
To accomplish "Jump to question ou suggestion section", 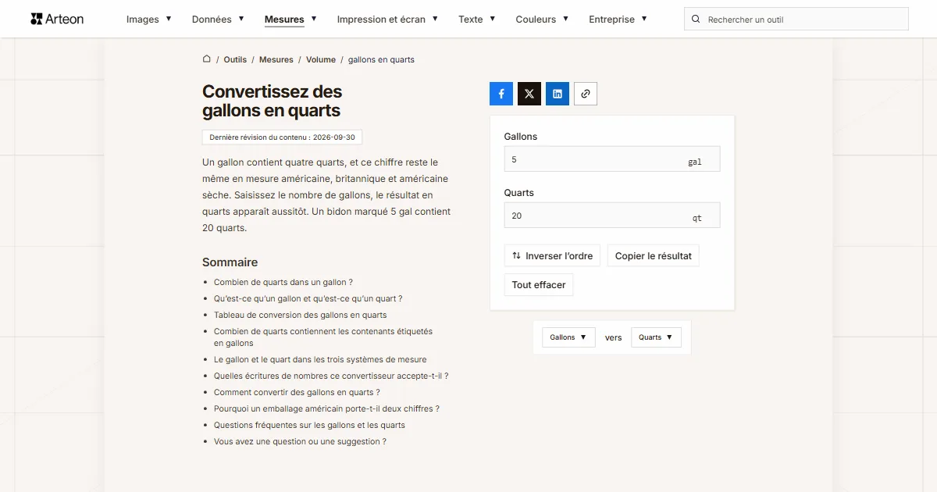I will pos(300,442).
